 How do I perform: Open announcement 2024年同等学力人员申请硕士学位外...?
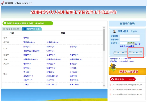[x=128, y=95]
